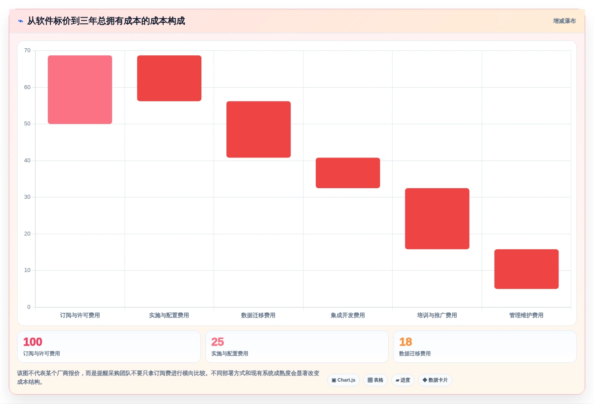This screenshot has height=404, width=594.
Task: Select the 集成开发费用 waterfall bar
Action: pos(348,173)
